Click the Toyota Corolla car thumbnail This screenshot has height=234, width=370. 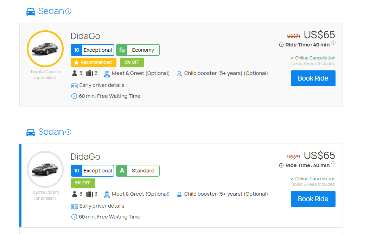tap(45, 49)
